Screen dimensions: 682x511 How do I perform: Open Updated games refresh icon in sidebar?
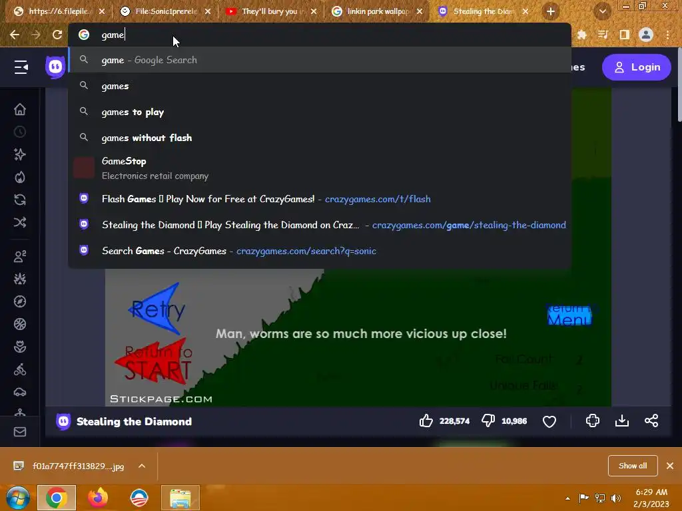point(19,200)
